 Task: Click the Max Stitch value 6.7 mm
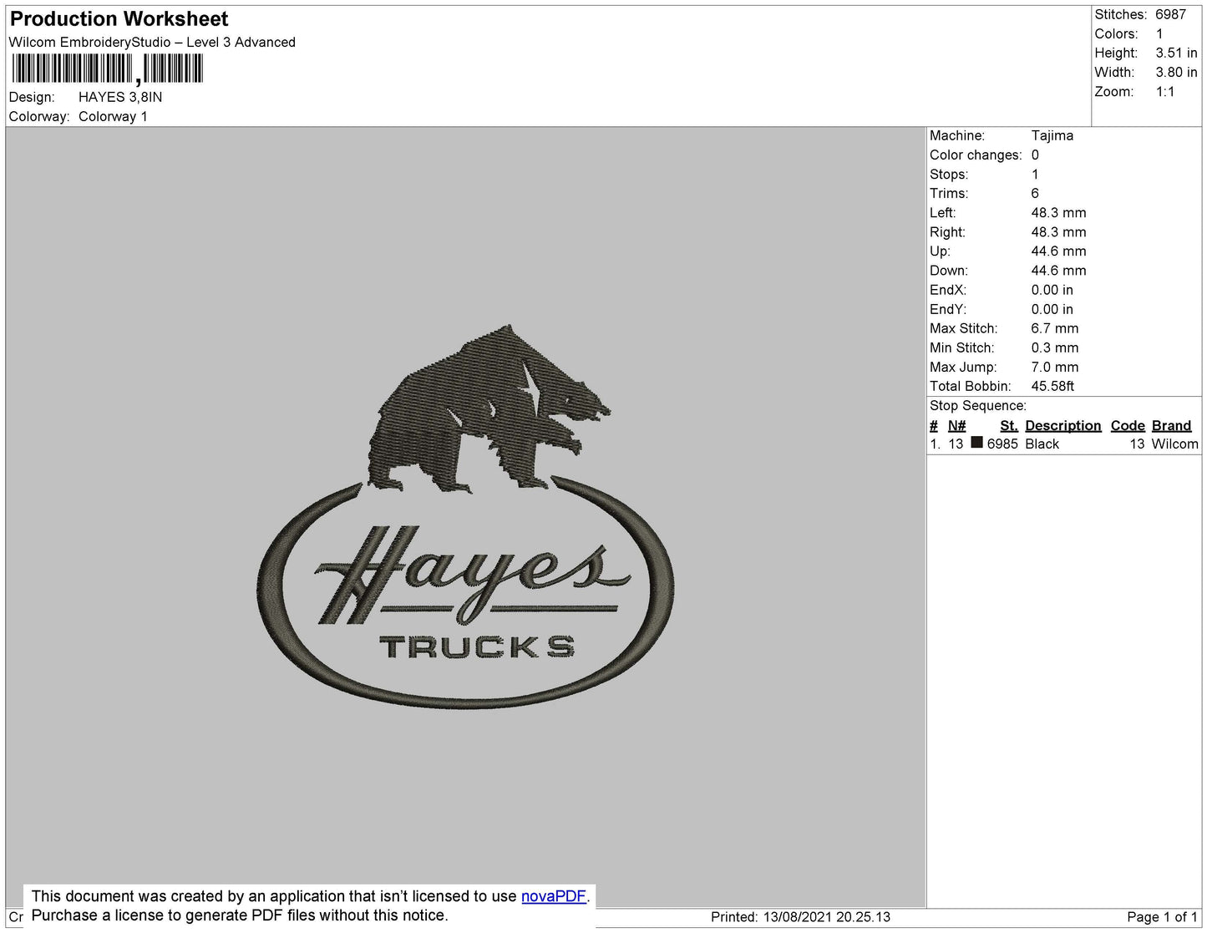1055,328
